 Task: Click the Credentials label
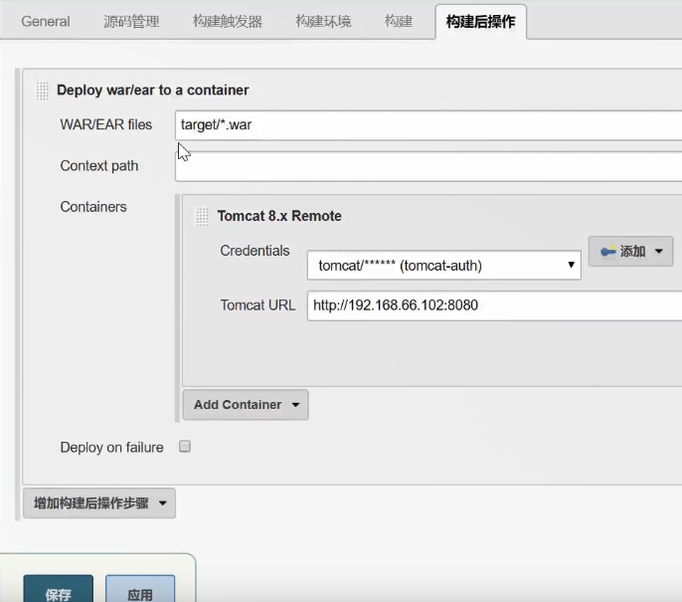[255, 251]
